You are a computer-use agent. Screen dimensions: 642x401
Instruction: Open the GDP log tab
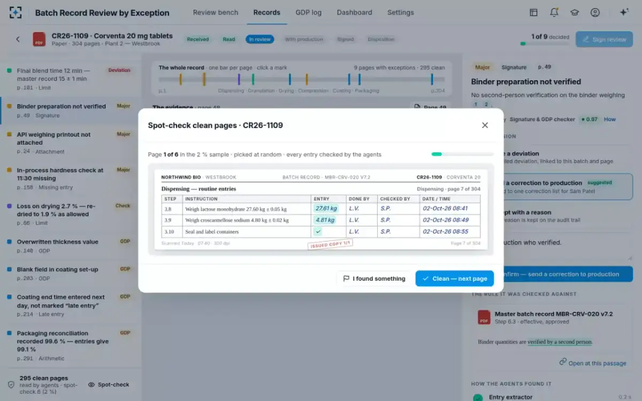point(309,12)
